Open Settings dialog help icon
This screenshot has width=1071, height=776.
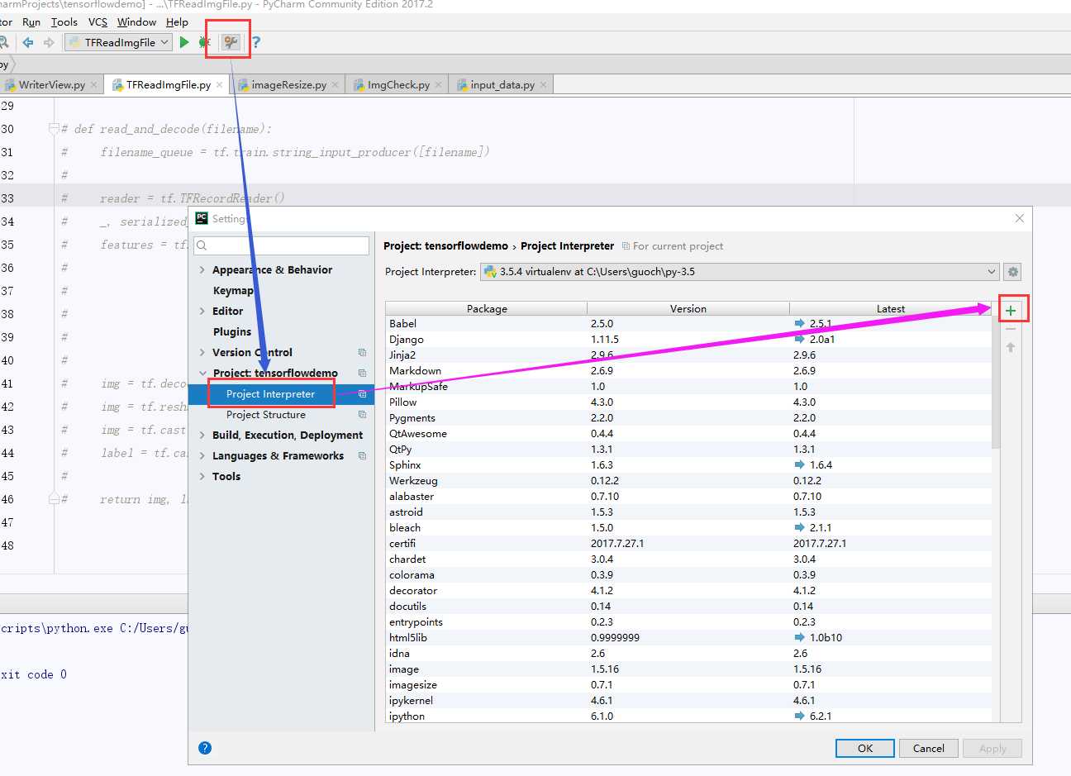click(205, 748)
